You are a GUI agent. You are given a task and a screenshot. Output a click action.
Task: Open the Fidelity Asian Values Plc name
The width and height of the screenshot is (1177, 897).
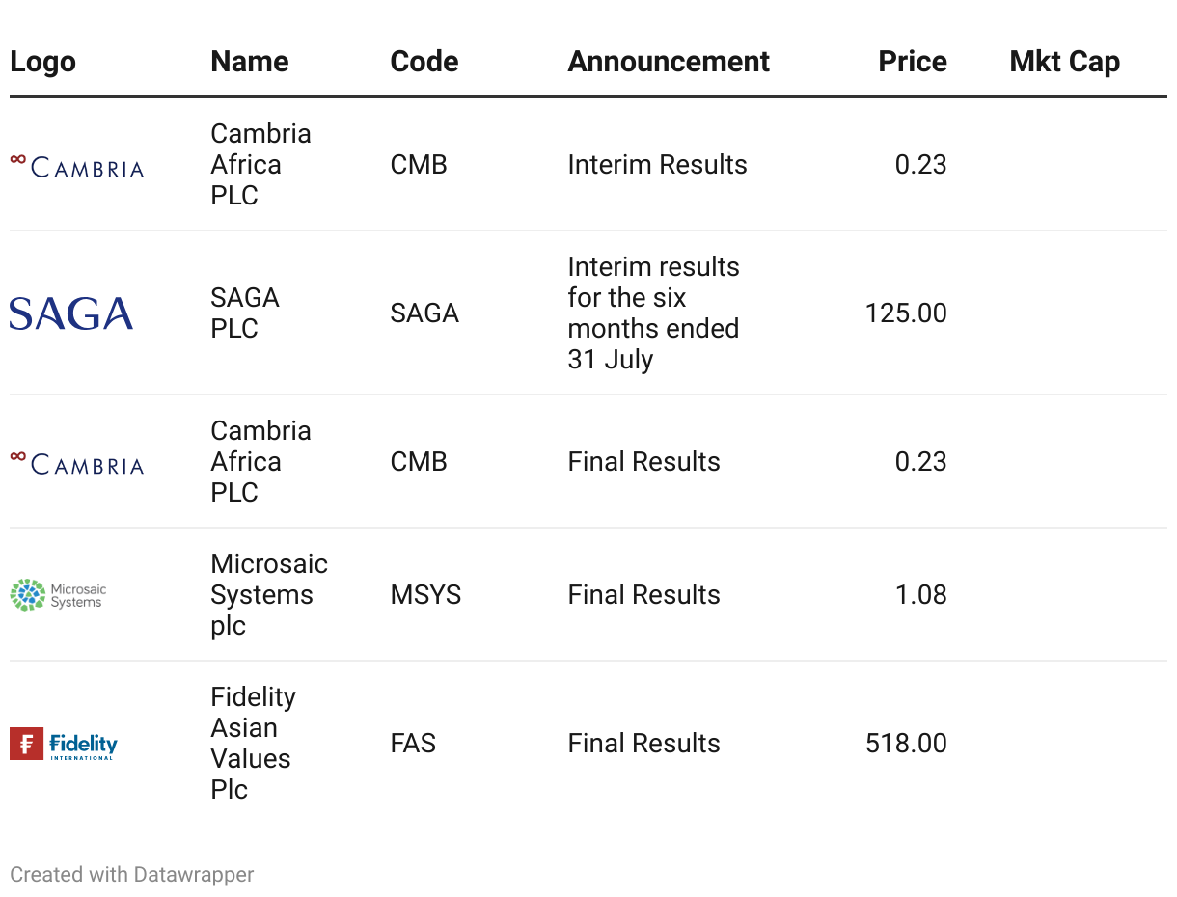(253, 744)
